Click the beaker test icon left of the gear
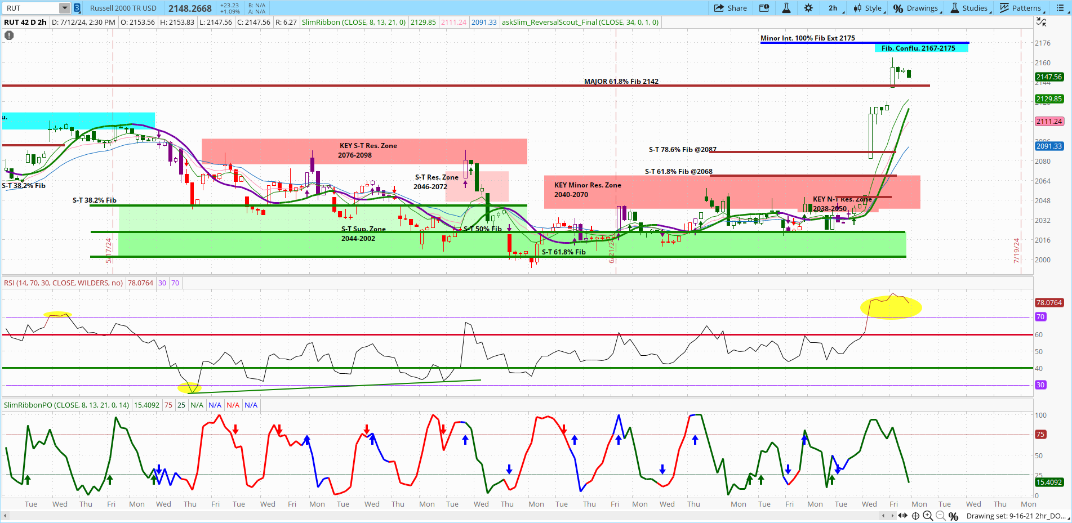Screen dimensions: 1072x523 [786, 8]
